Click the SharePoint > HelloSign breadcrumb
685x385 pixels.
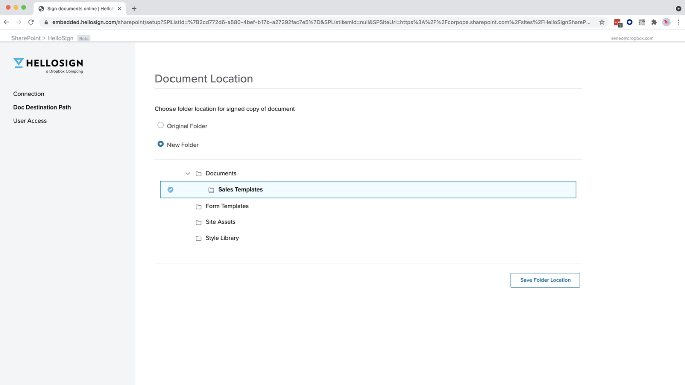click(42, 38)
